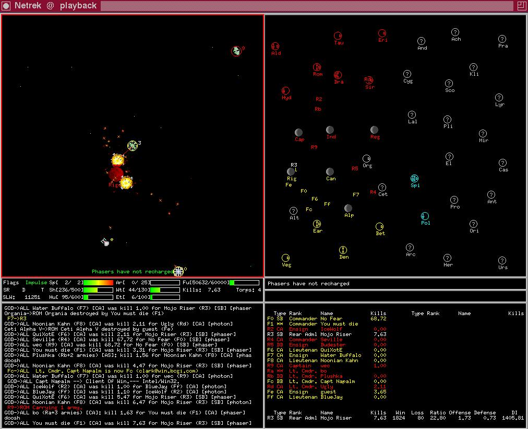Click the empty message input line below warning
528x429 pixels.
[395, 296]
